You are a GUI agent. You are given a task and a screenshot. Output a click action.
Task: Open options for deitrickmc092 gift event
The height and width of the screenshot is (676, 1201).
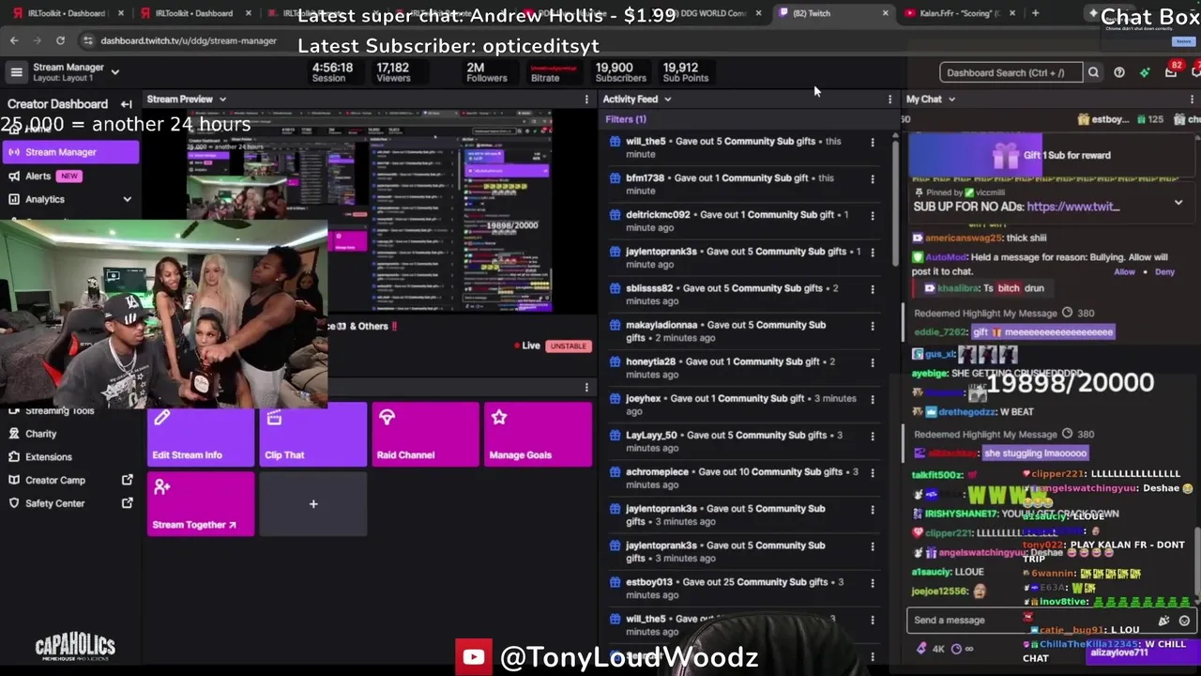873,216
